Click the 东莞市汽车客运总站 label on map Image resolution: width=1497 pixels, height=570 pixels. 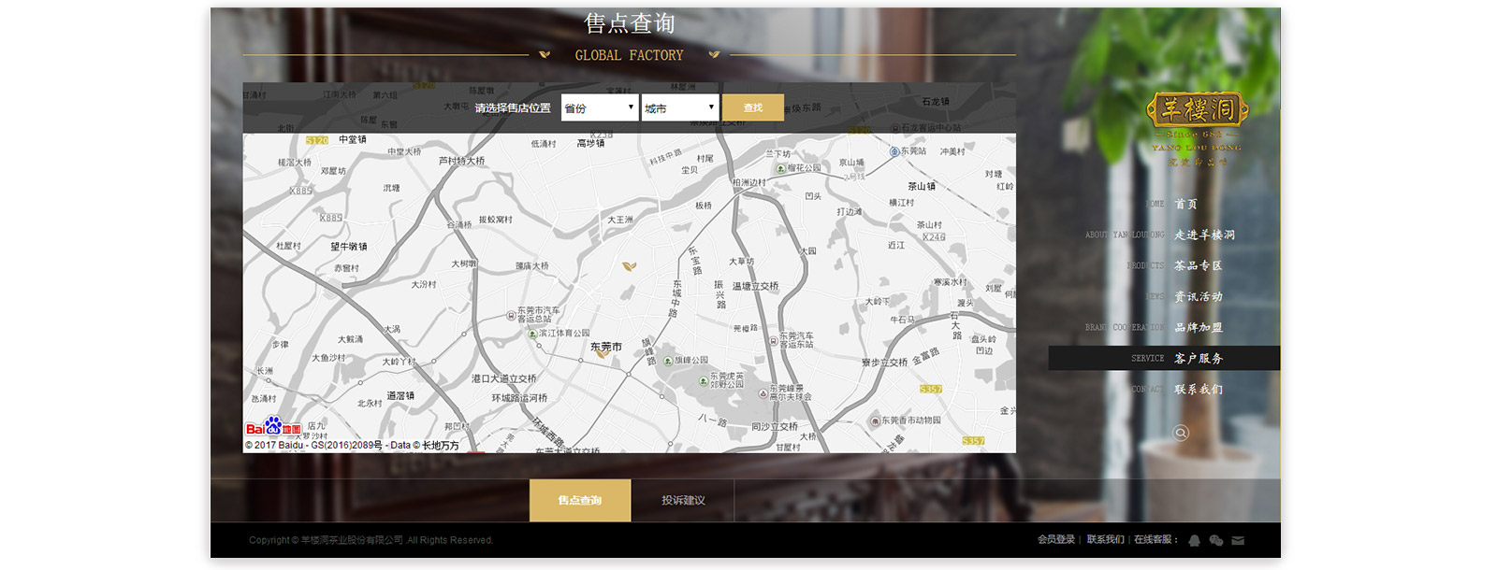(x=539, y=315)
